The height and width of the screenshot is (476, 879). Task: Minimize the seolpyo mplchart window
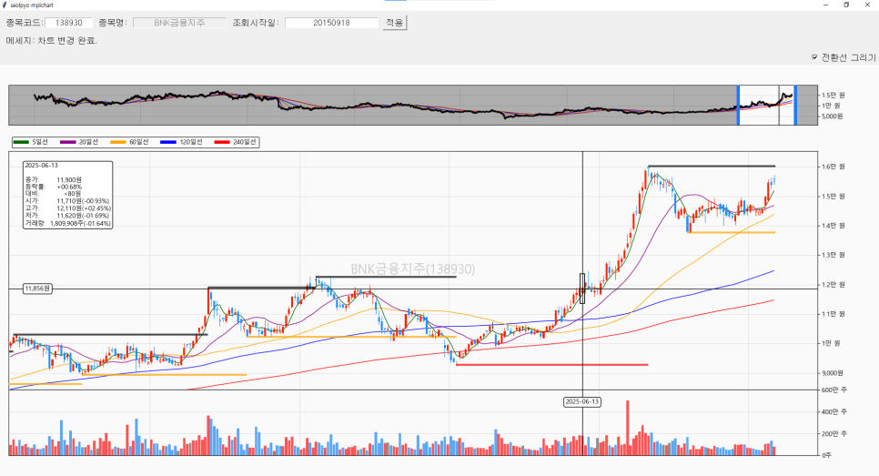click(825, 5)
